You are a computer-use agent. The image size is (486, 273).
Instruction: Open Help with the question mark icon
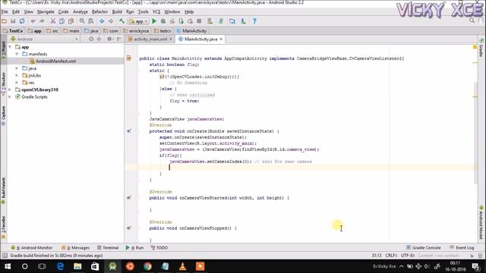(x=254, y=21)
